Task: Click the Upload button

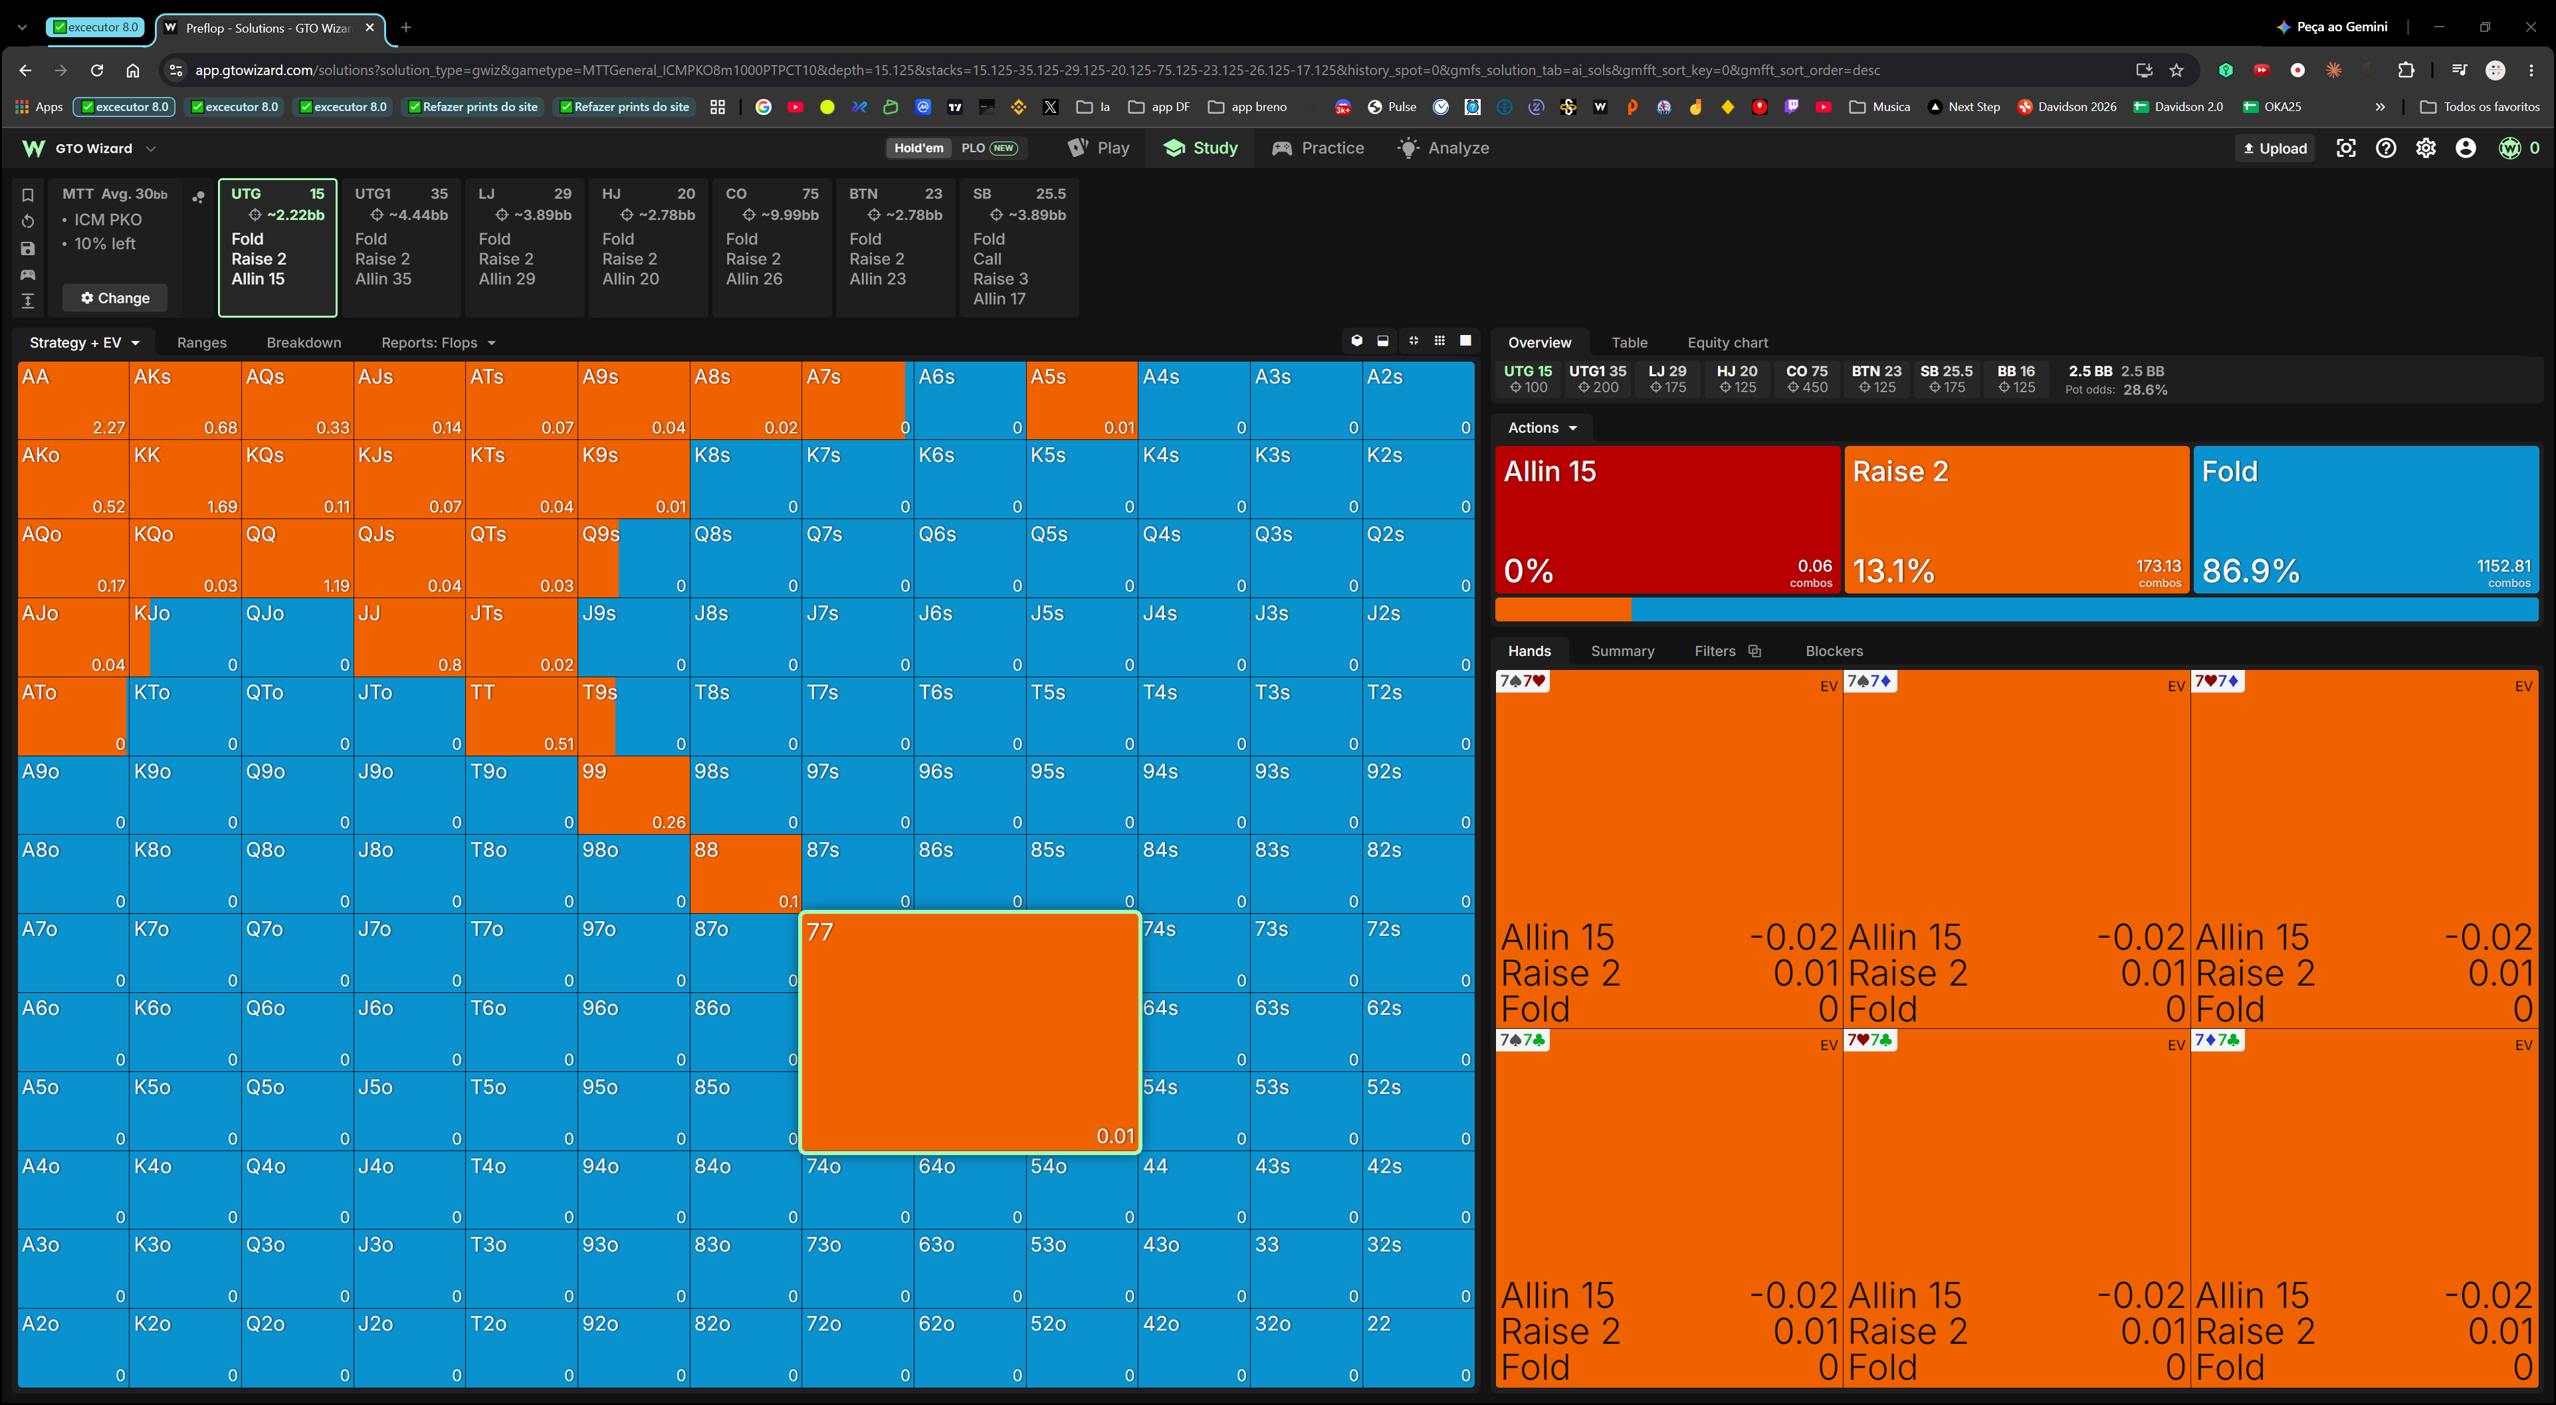Action: coord(2274,148)
